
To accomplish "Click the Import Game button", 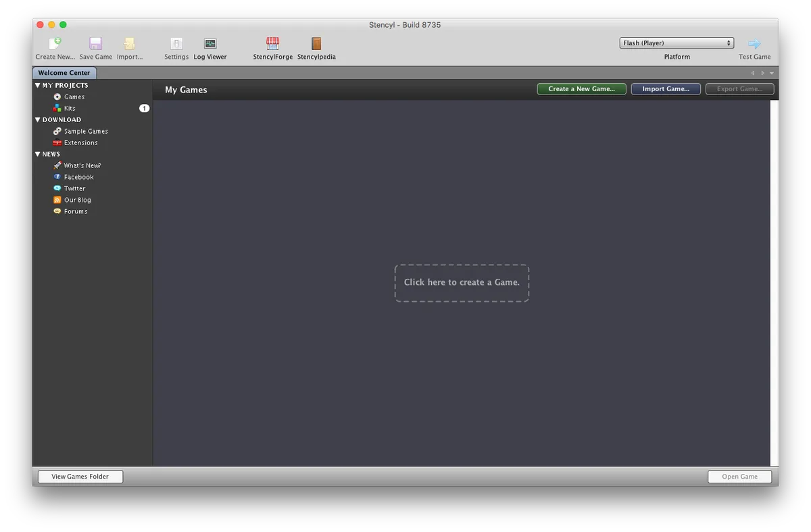I will [666, 89].
